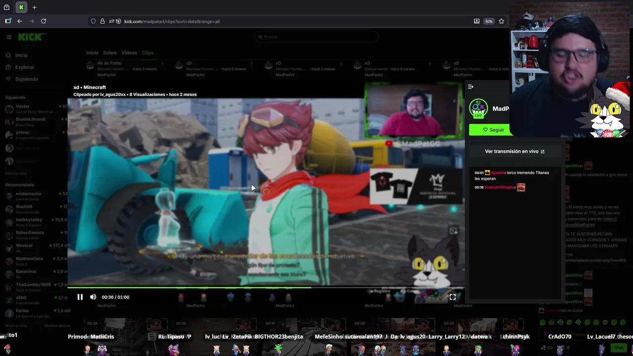Open the Ah ah Patito clip

(109, 63)
